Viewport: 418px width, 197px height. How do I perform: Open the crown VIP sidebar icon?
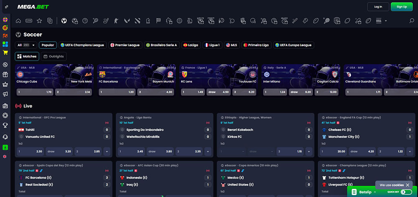tap(5, 85)
